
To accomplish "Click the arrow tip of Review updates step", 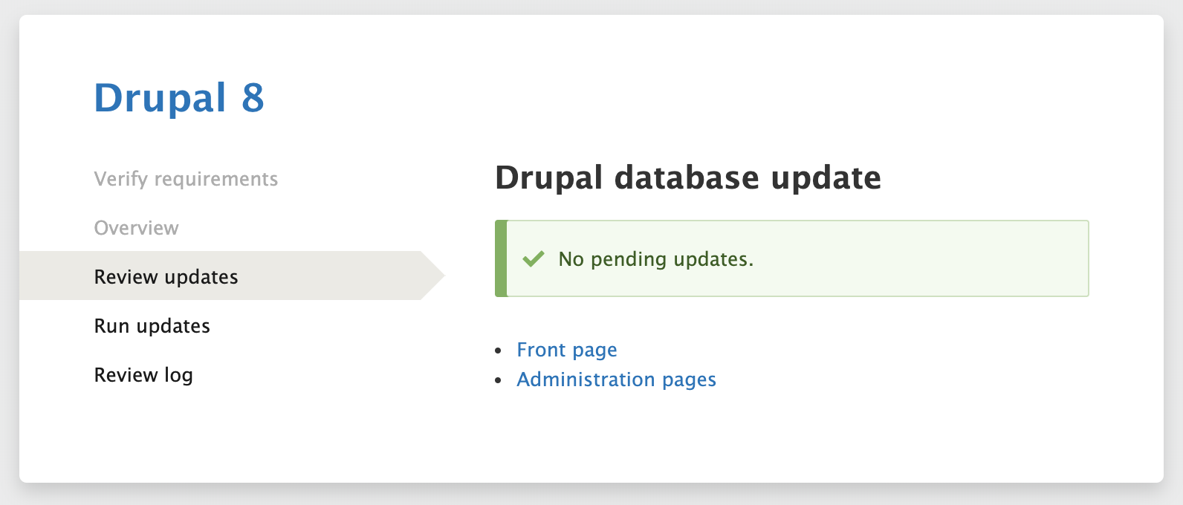I will 437,276.
